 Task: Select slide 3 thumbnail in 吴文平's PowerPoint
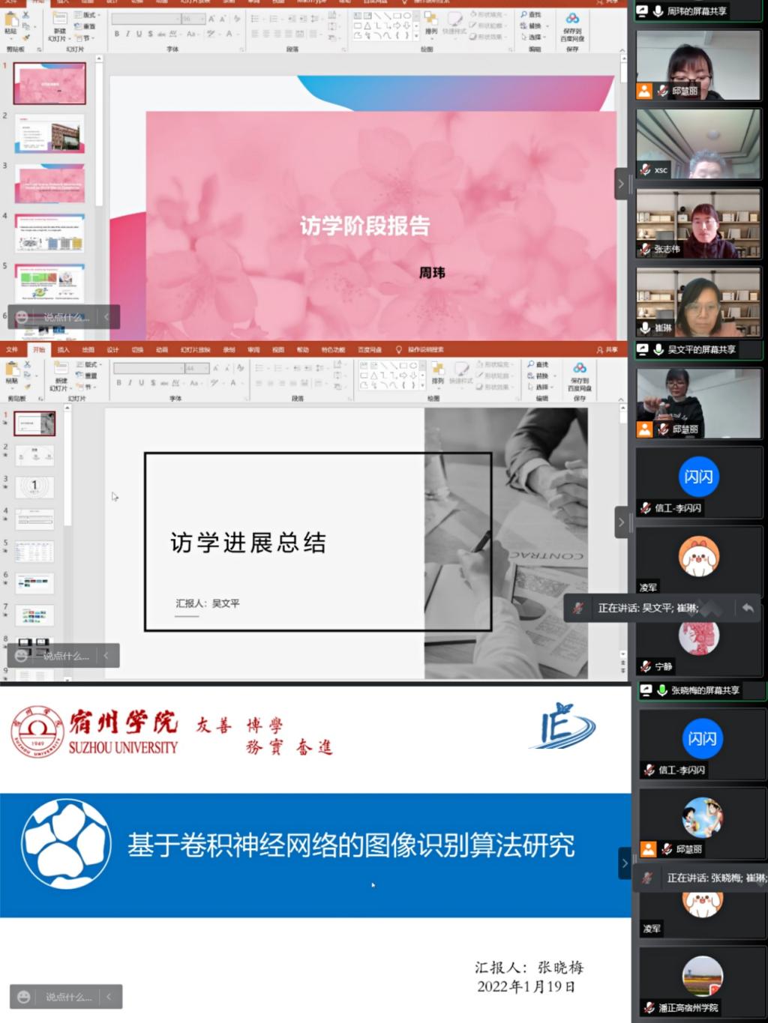34,487
